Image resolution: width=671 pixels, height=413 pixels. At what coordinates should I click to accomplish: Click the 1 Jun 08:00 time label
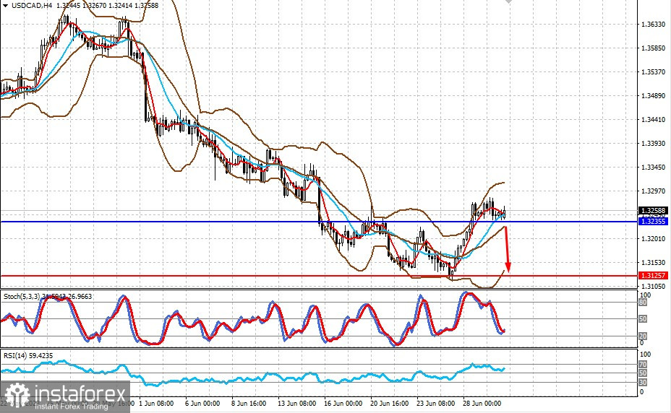157,404
